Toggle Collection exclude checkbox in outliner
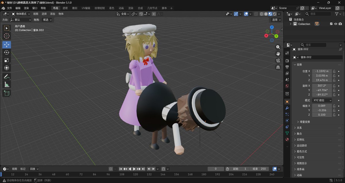Screen dimensions: 345x183 click(331, 24)
